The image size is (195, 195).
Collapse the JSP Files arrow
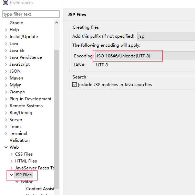point(11,175)
